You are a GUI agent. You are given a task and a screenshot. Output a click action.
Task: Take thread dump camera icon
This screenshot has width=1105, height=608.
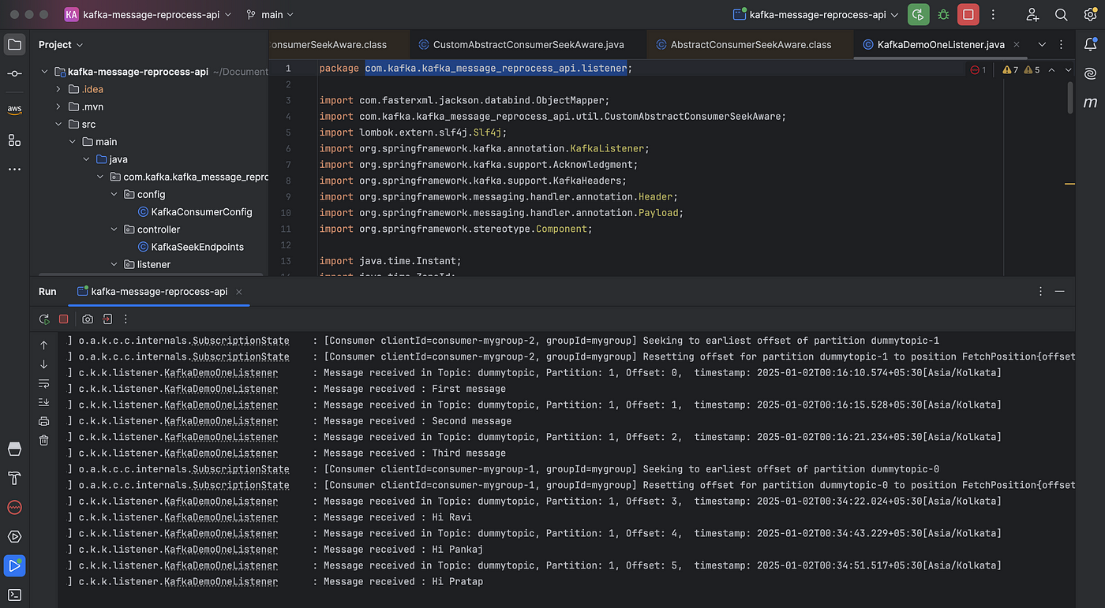pyautogui.click(x=88, y=319)
